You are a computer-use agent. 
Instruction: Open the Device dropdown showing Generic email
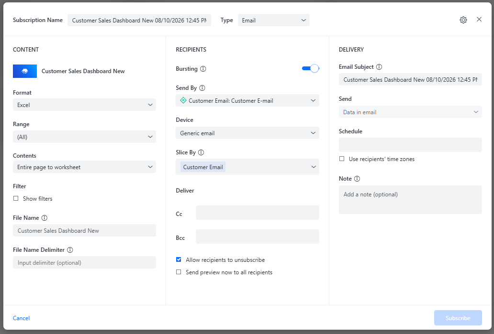(247, 133)
